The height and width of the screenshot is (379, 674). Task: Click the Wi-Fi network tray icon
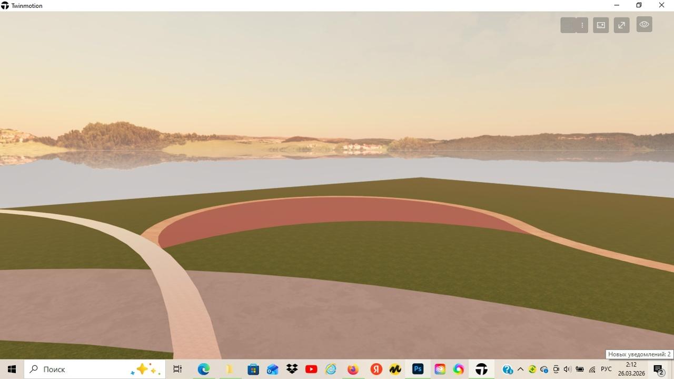pos(592,370)
